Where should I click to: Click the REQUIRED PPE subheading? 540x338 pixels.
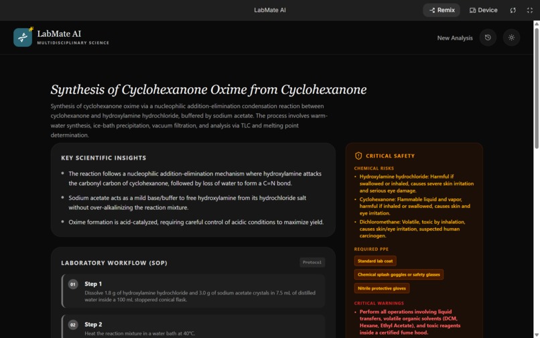pos(371,249)
